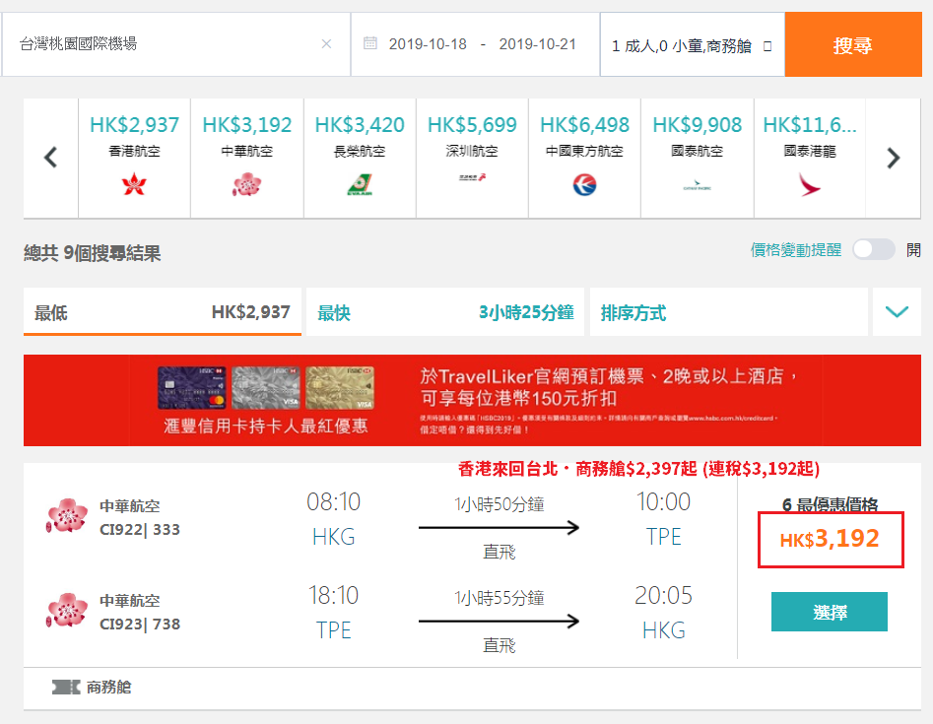Viewport: 933px width, 724px height.
Task: Show more airlines with right arrow
Action: 894,158
